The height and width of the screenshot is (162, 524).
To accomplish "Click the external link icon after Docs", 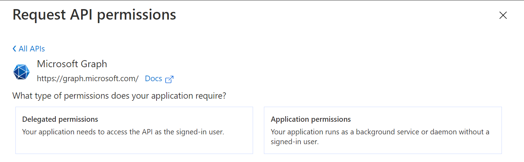I will click(x=169, y=79).
